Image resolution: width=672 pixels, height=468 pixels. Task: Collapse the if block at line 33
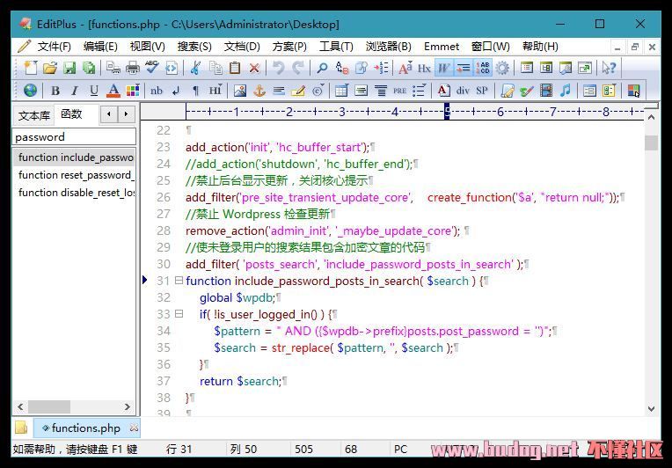[x=179, y=314]
